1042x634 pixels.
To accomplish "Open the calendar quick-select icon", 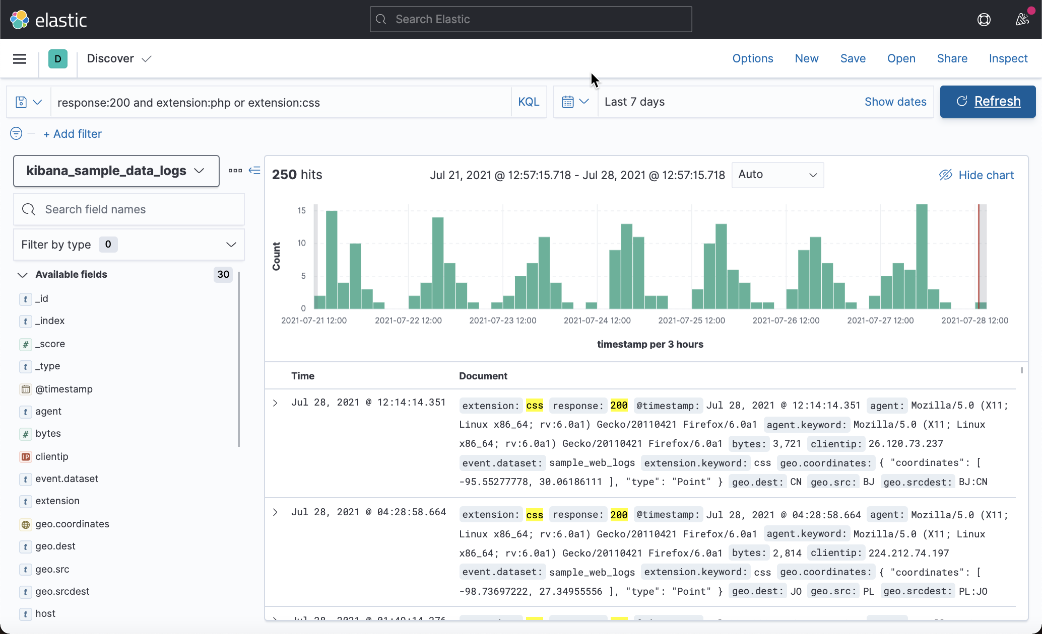I will pos(575,101).
